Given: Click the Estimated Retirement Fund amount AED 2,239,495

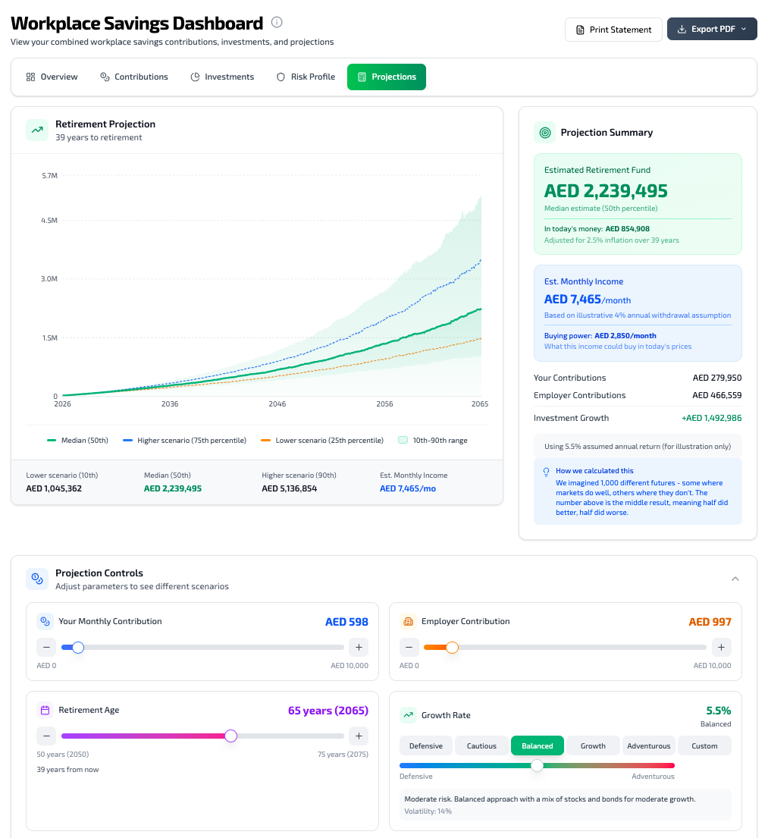Looking at the screenshot, I should tap(606, 191).
